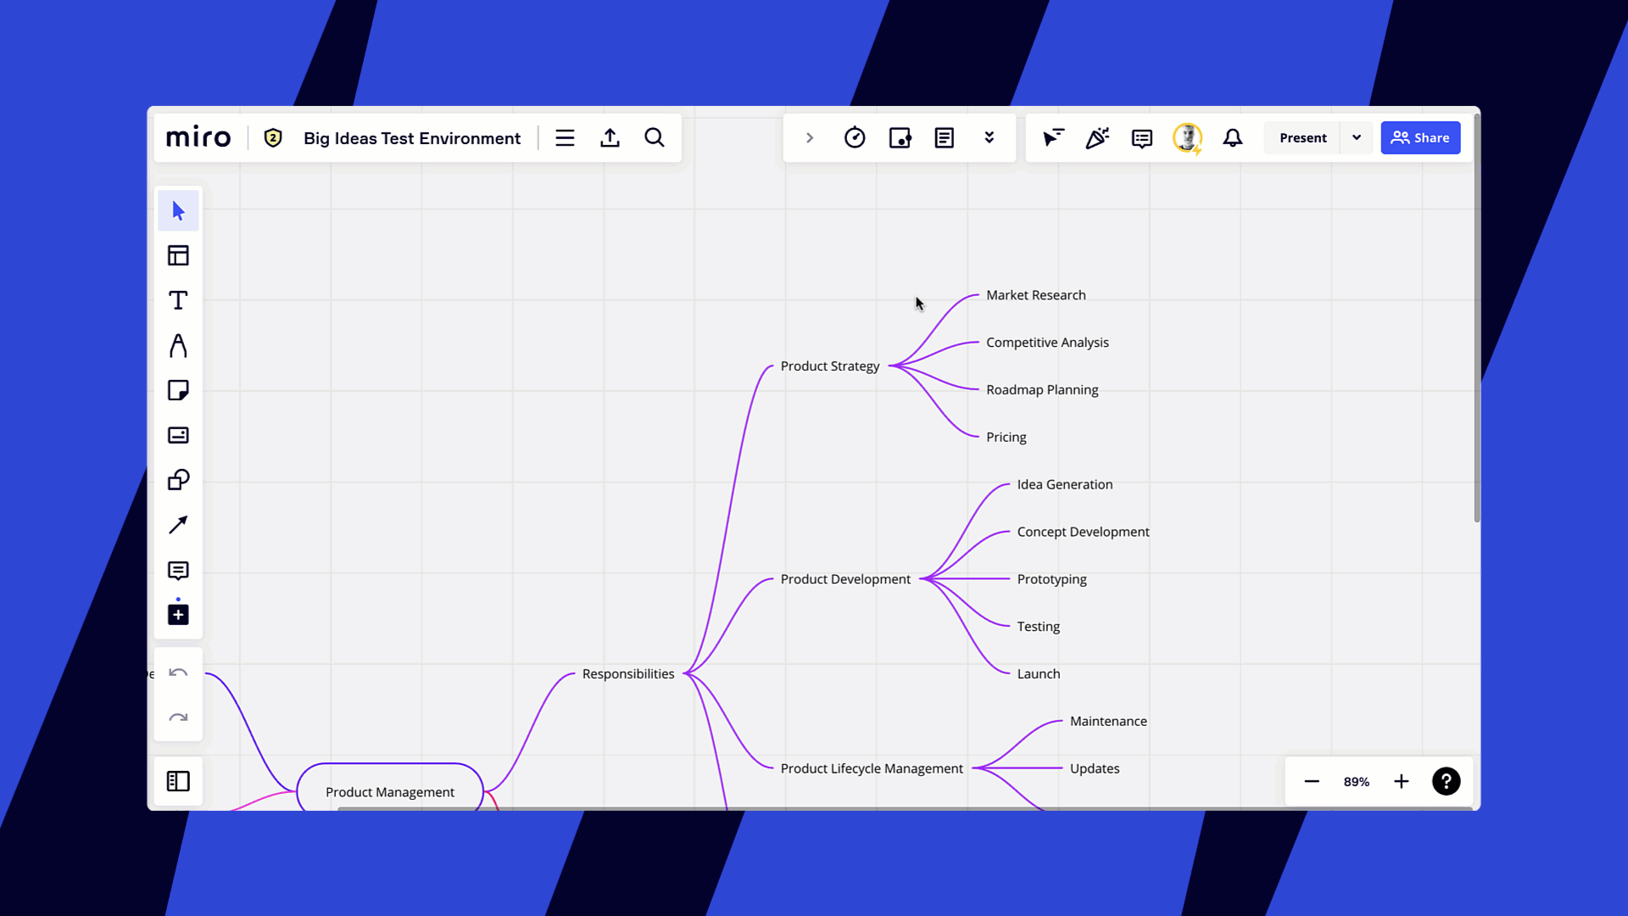Click the Share button
This screenshot has height=916, width=1628.
pos(1420,137)
